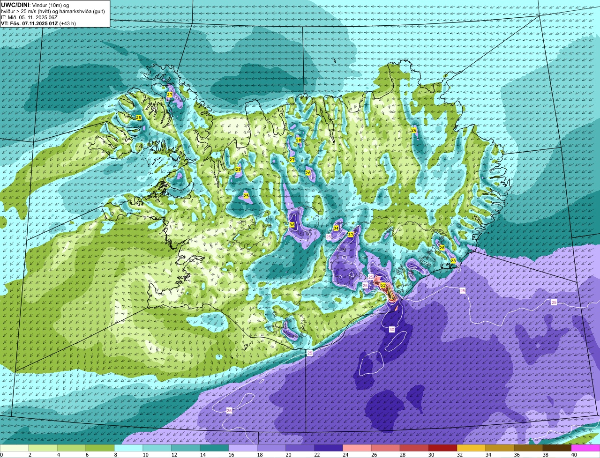Pick the 20–22 m/s purple legend swatch
The height and width of the screenshot is (458, 600).
point(300,448)
